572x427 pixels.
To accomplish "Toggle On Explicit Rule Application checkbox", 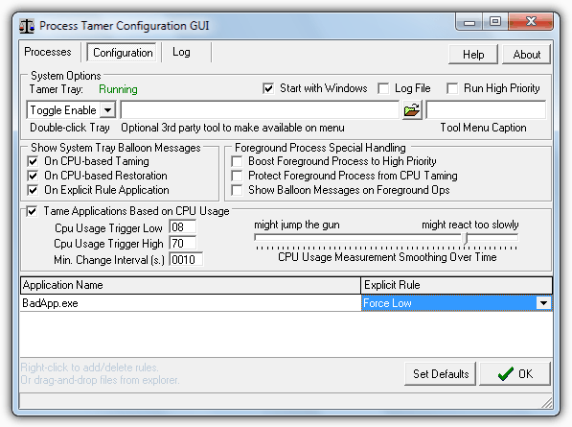I will click(x=33, y=190).
